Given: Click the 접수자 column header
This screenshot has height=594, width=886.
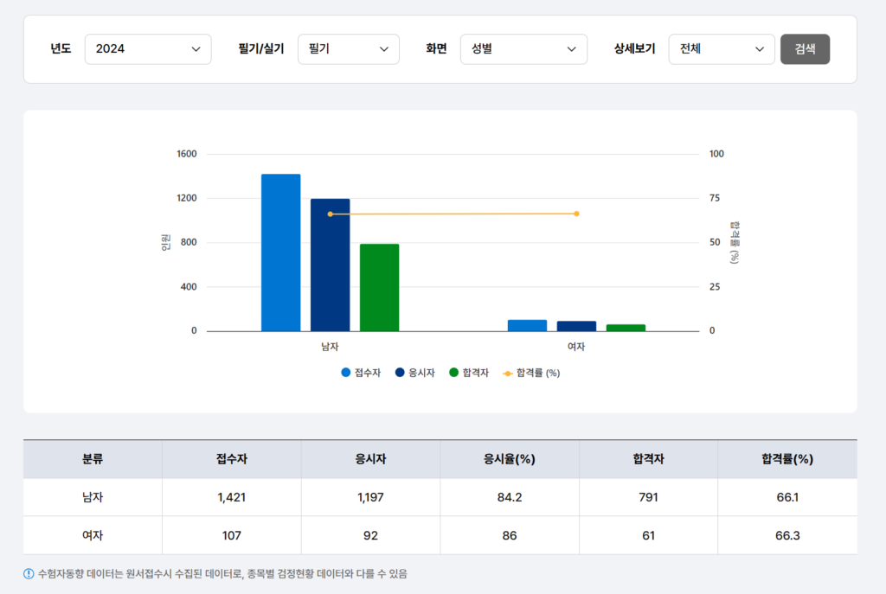Looking at the screenshot, I should pyautogui.click(x=232, y=459).
